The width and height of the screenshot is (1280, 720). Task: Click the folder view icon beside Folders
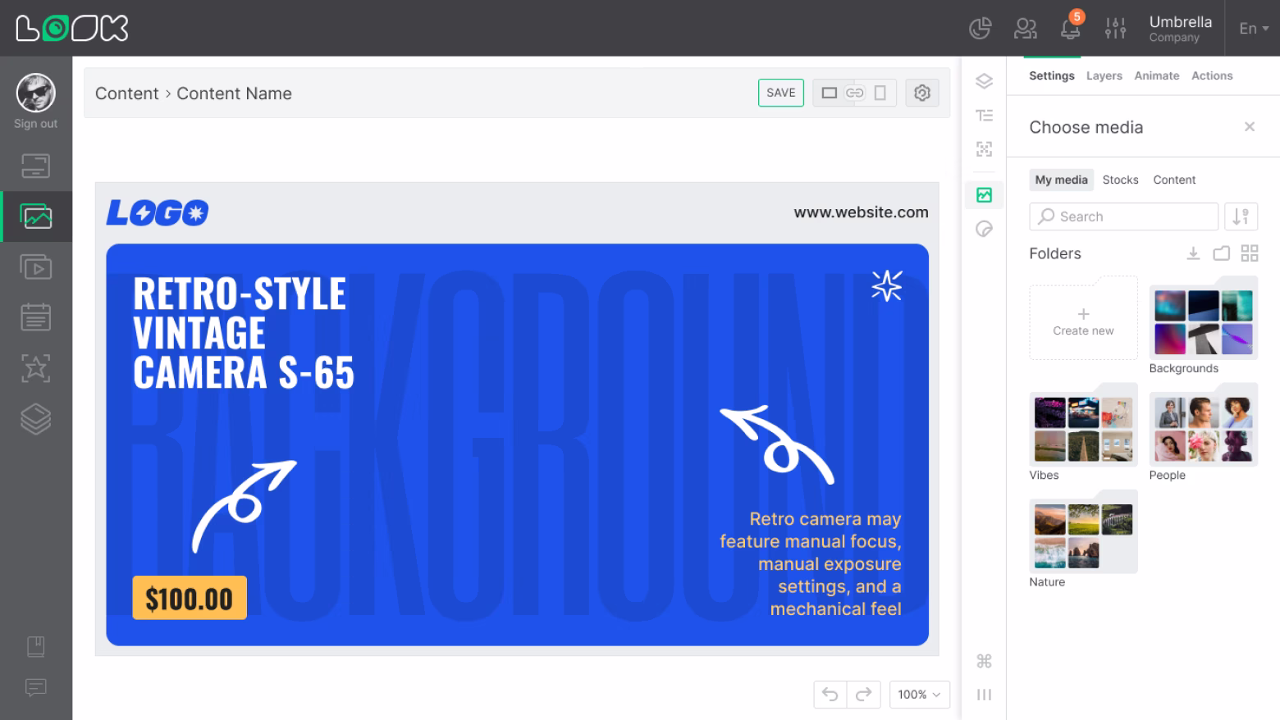tap(1221, 253)
